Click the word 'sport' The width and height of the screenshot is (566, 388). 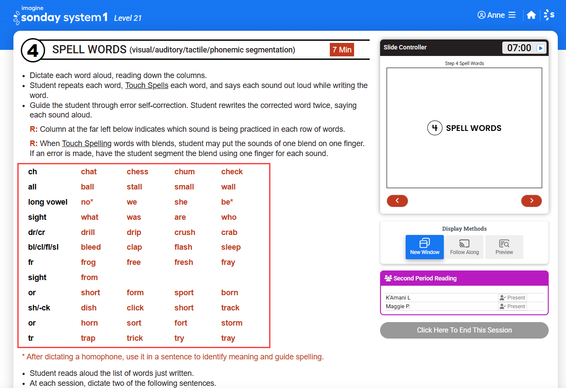pyautogui.click(x=184, y=293)
